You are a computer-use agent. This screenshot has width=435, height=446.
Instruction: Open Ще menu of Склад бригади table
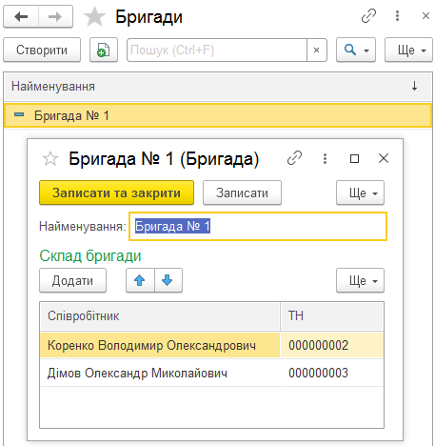coord(360,280)
